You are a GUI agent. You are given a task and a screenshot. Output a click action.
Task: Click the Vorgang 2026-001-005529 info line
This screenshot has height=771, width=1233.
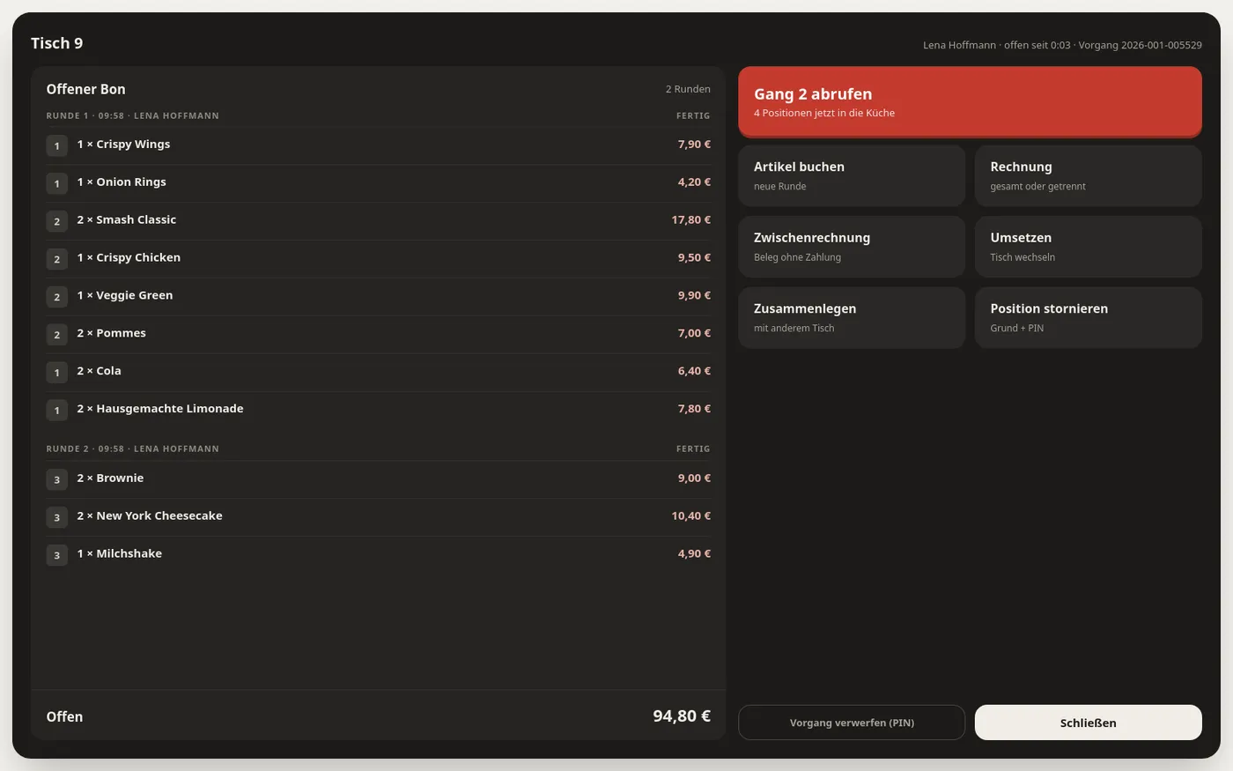click(1062, 45)
